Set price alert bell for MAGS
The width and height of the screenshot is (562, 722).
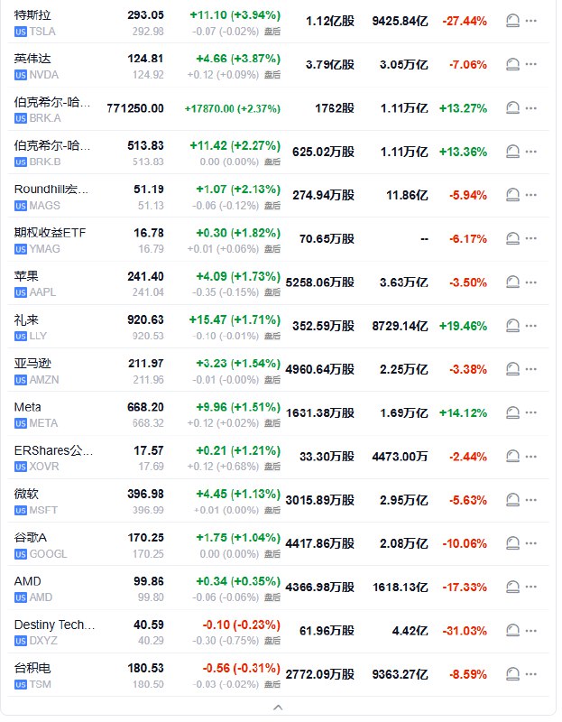click(x=512, y=195)
